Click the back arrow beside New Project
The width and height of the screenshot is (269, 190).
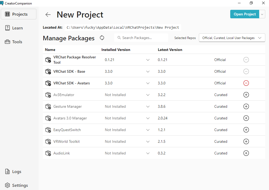coord(48,15)
